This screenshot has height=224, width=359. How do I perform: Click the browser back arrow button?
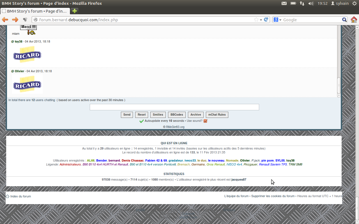coord(5,20)
